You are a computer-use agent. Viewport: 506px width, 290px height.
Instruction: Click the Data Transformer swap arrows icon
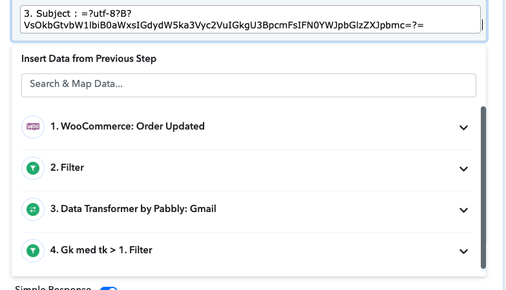click(33, 209)
